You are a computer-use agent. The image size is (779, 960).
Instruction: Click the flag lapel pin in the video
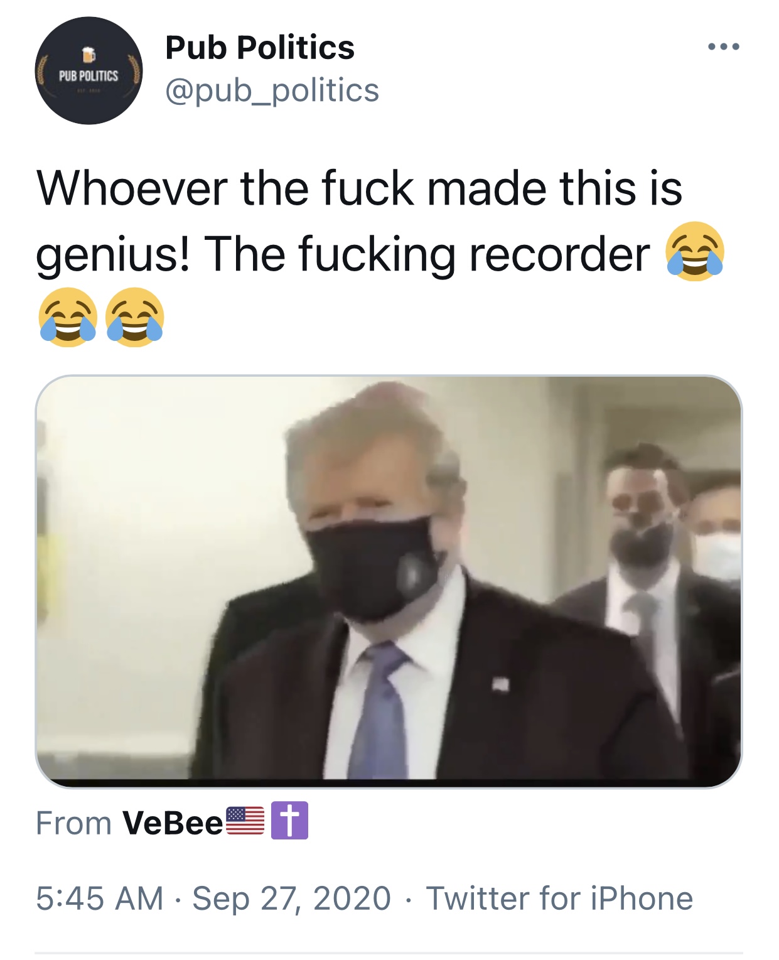(500, 684)
